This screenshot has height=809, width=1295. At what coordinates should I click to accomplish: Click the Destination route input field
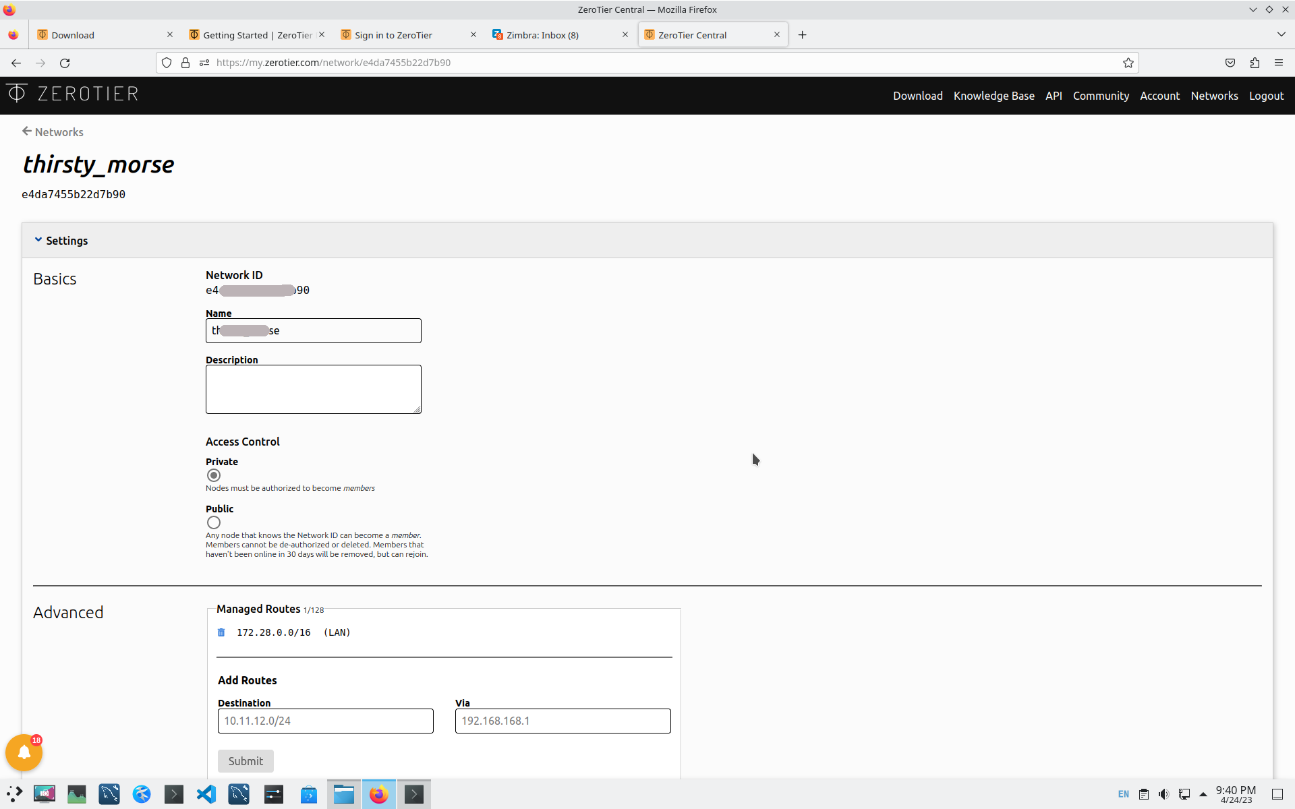click(325, 721)
